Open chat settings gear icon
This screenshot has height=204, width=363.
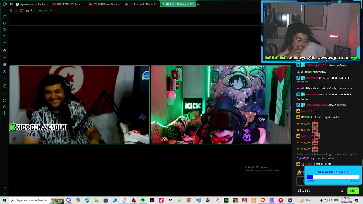pos(342,191)
